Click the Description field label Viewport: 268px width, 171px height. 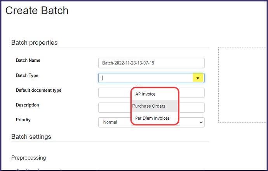tap(27, 105)
